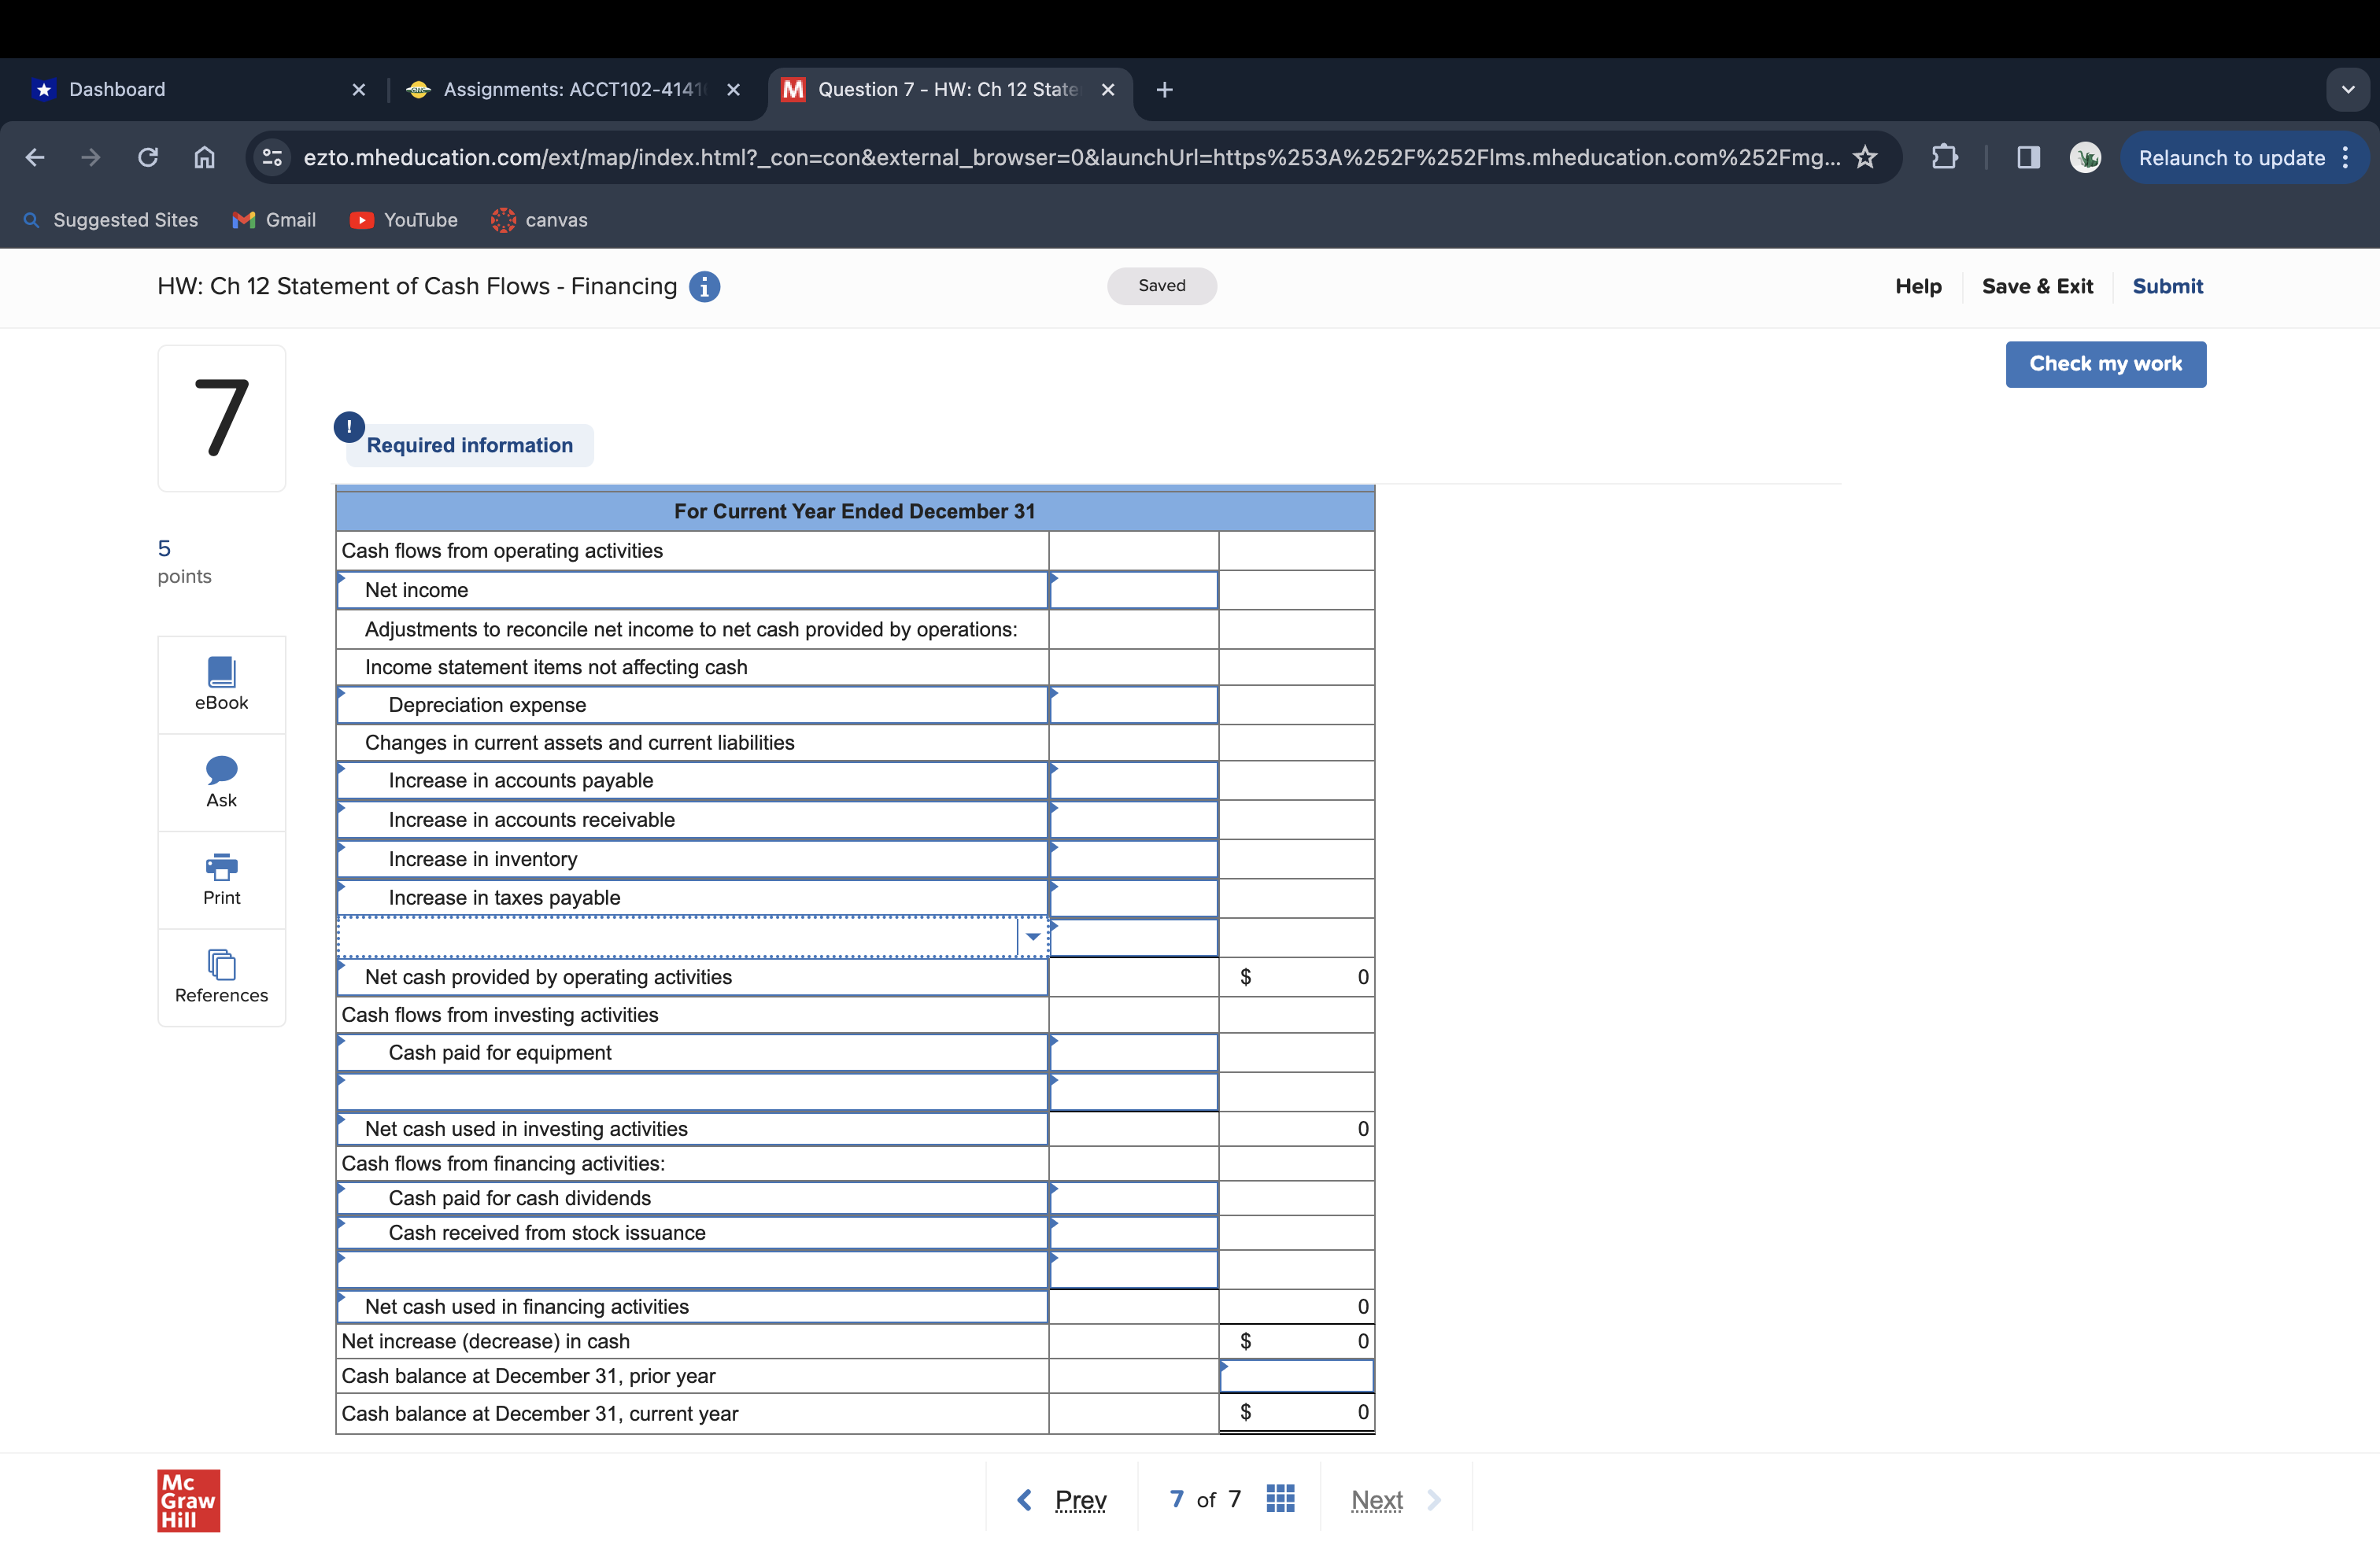Click the info icon next to the assignment title
The image size is (2380, 1545).
click(x=705, y=287)
